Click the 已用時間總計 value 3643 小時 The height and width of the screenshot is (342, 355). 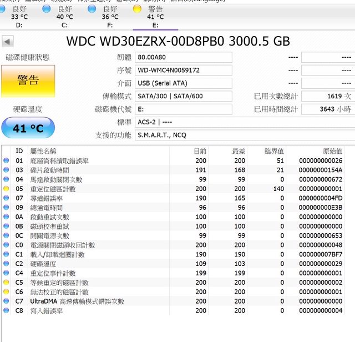(x=328, y=109)
